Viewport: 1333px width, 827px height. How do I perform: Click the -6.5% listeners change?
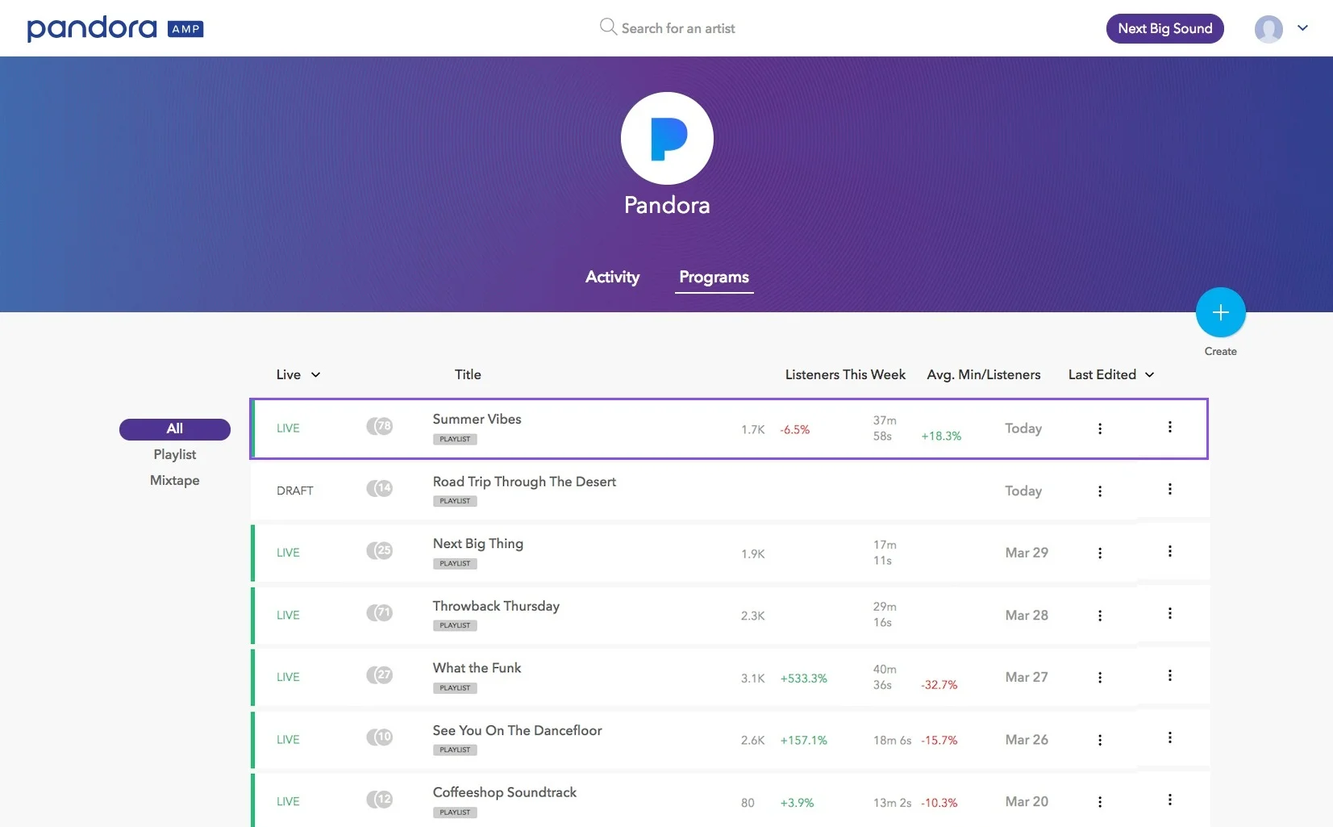pos(794,430)
